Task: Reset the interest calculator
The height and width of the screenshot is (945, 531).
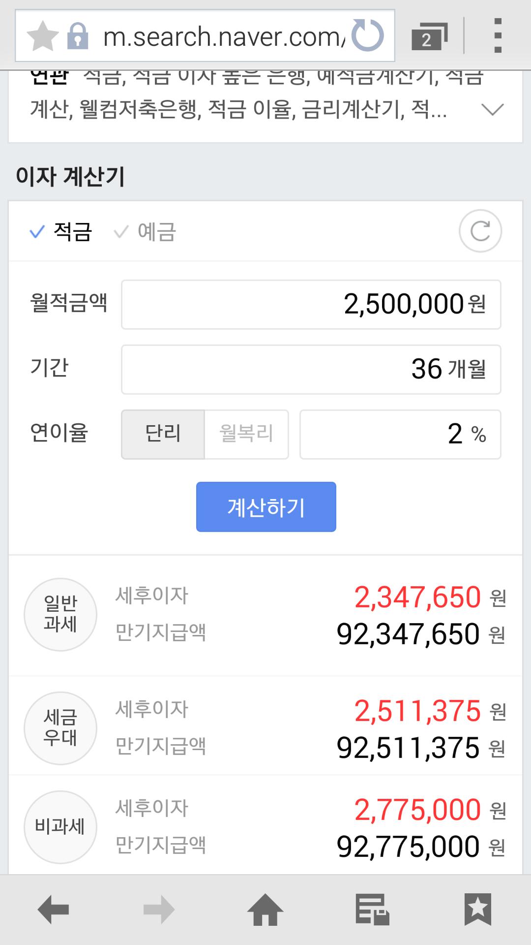Action: 480,231
